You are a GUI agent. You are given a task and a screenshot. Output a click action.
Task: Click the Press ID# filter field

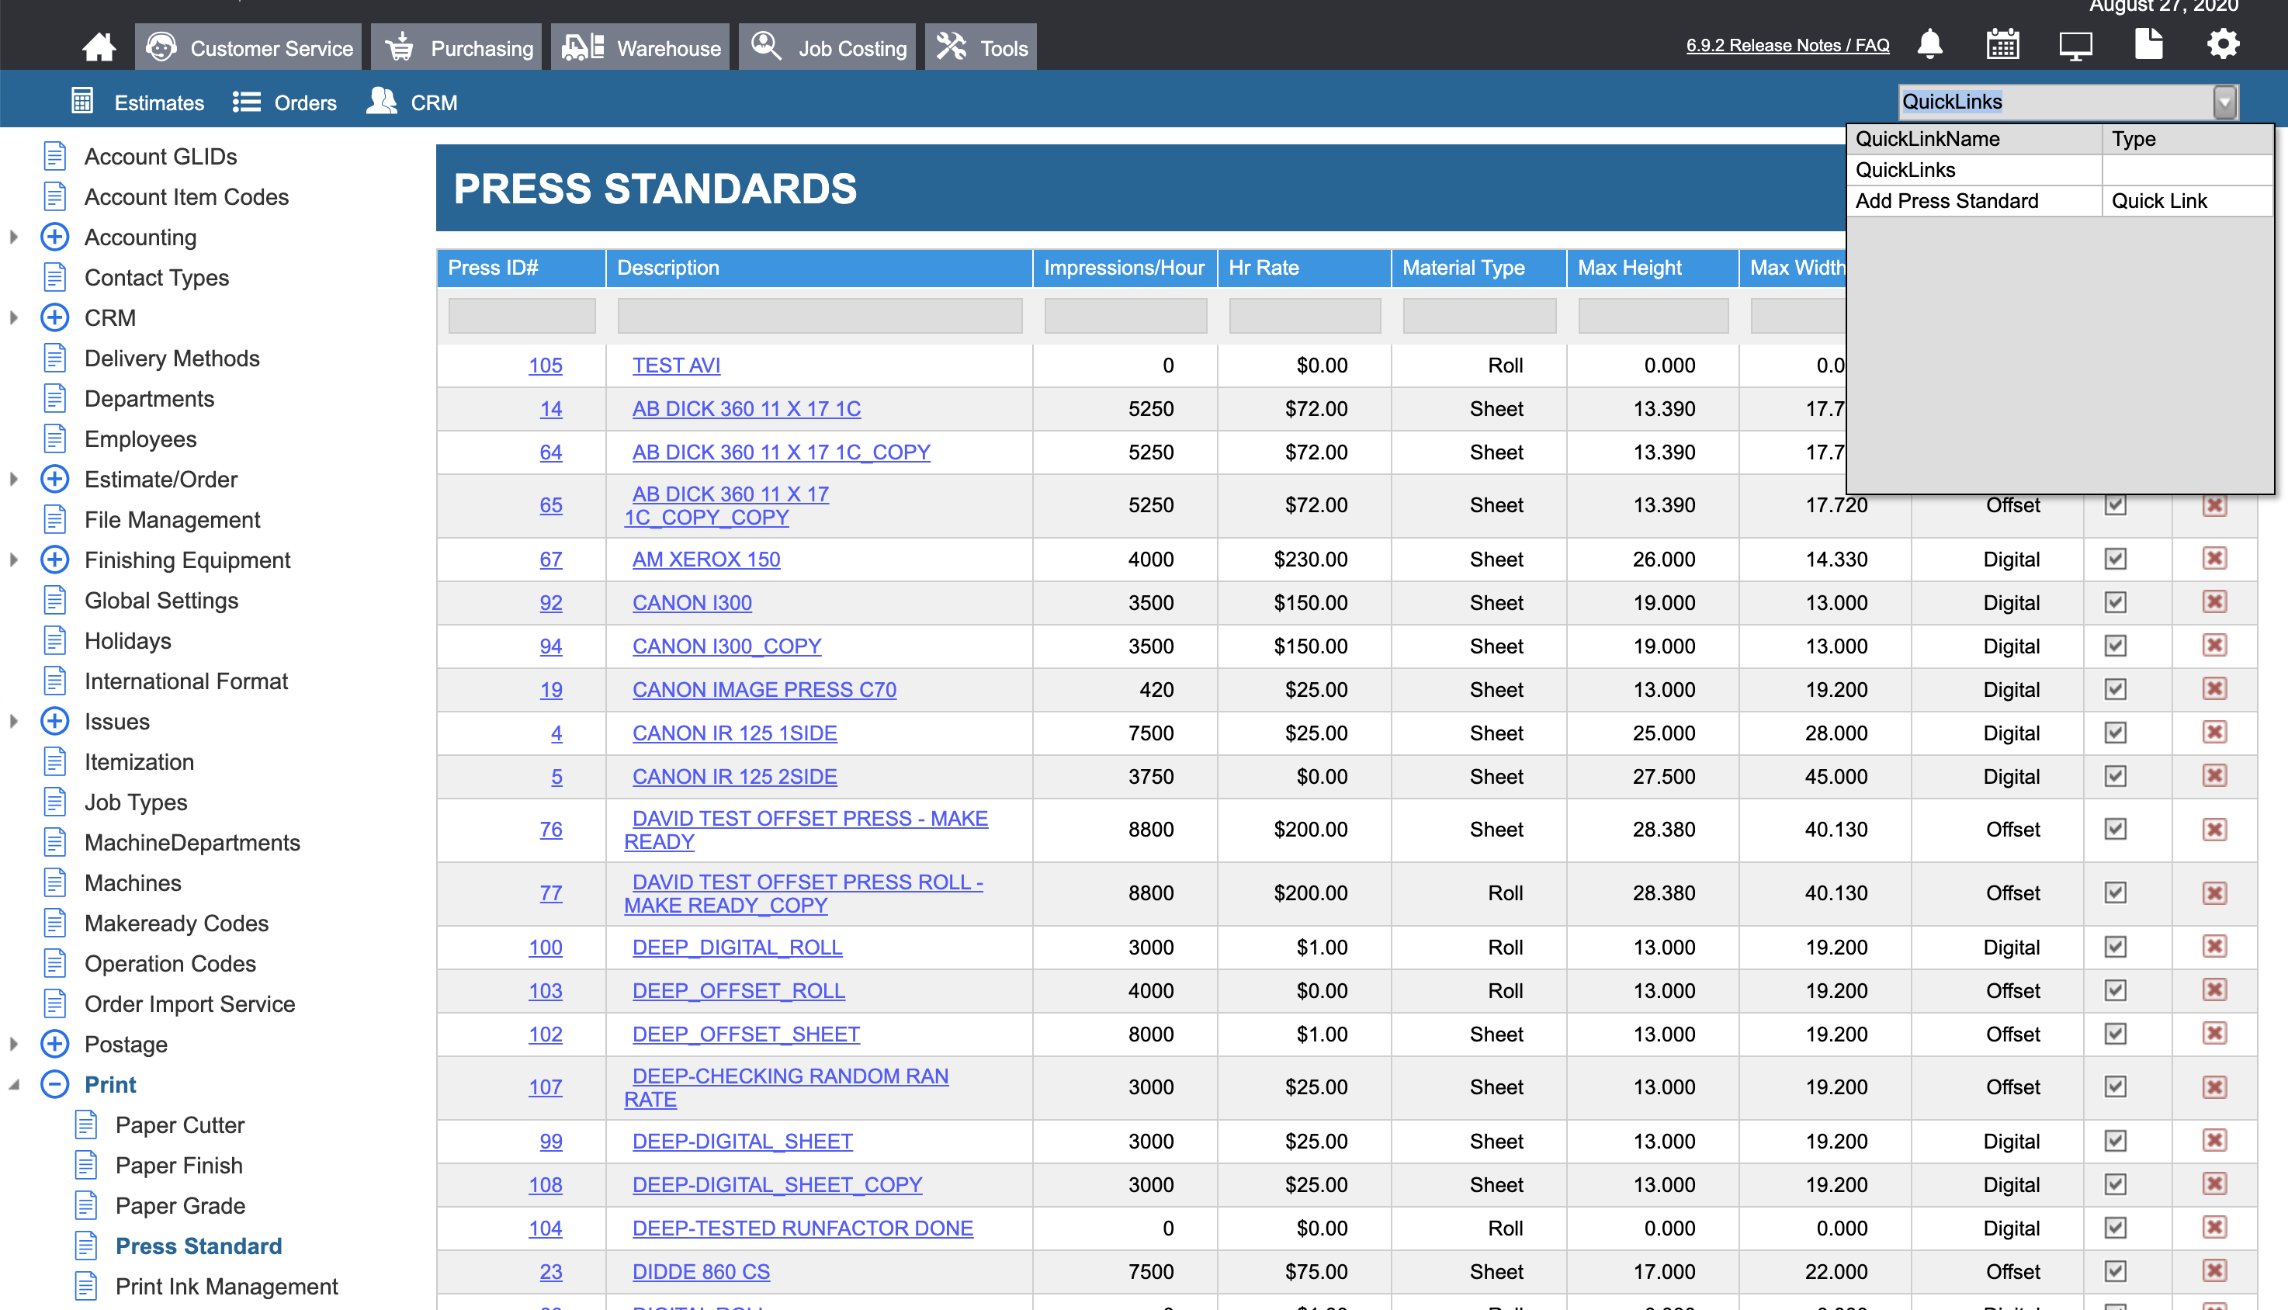tap(522, 316)
